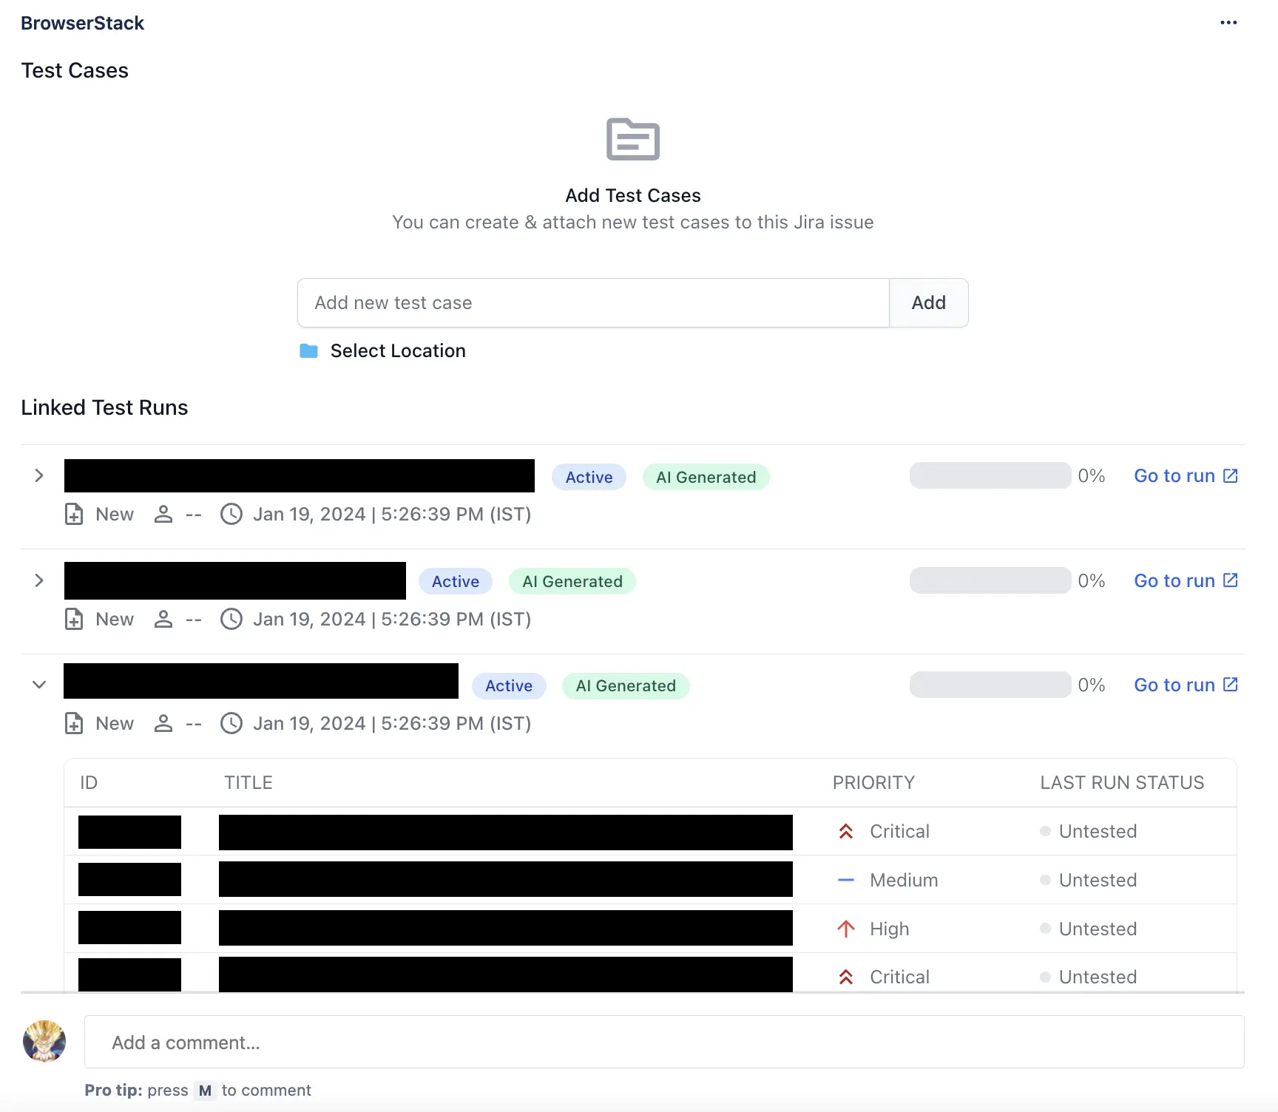Viewport: 1278px width, 1112px height.
Task: Click the clock icon in the third run
Action: 231,723
